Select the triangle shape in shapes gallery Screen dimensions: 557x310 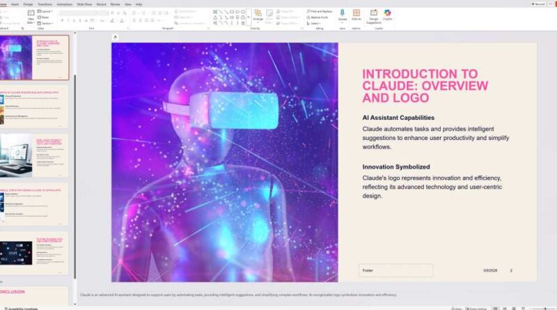pyautogui.click(x=215, y=17)
